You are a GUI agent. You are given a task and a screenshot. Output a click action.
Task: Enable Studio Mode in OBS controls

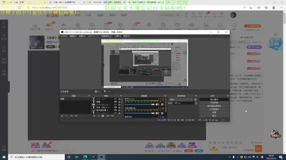(x=214, y=109)
